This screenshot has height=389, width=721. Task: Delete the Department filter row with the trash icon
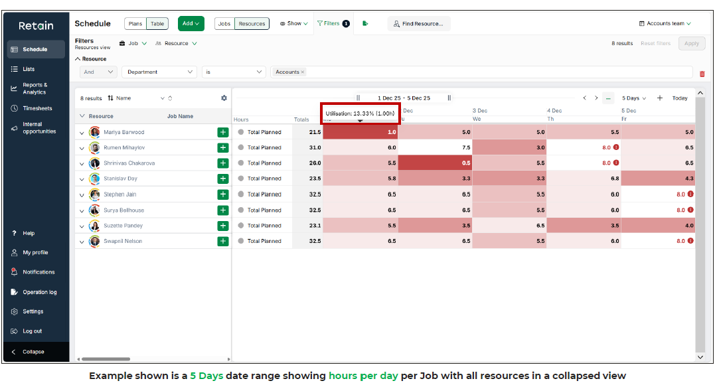[x=702, y=74]
